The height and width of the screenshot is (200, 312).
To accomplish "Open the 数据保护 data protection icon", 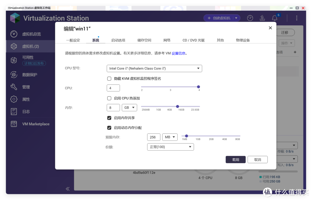I will click(x=14, y=75).
